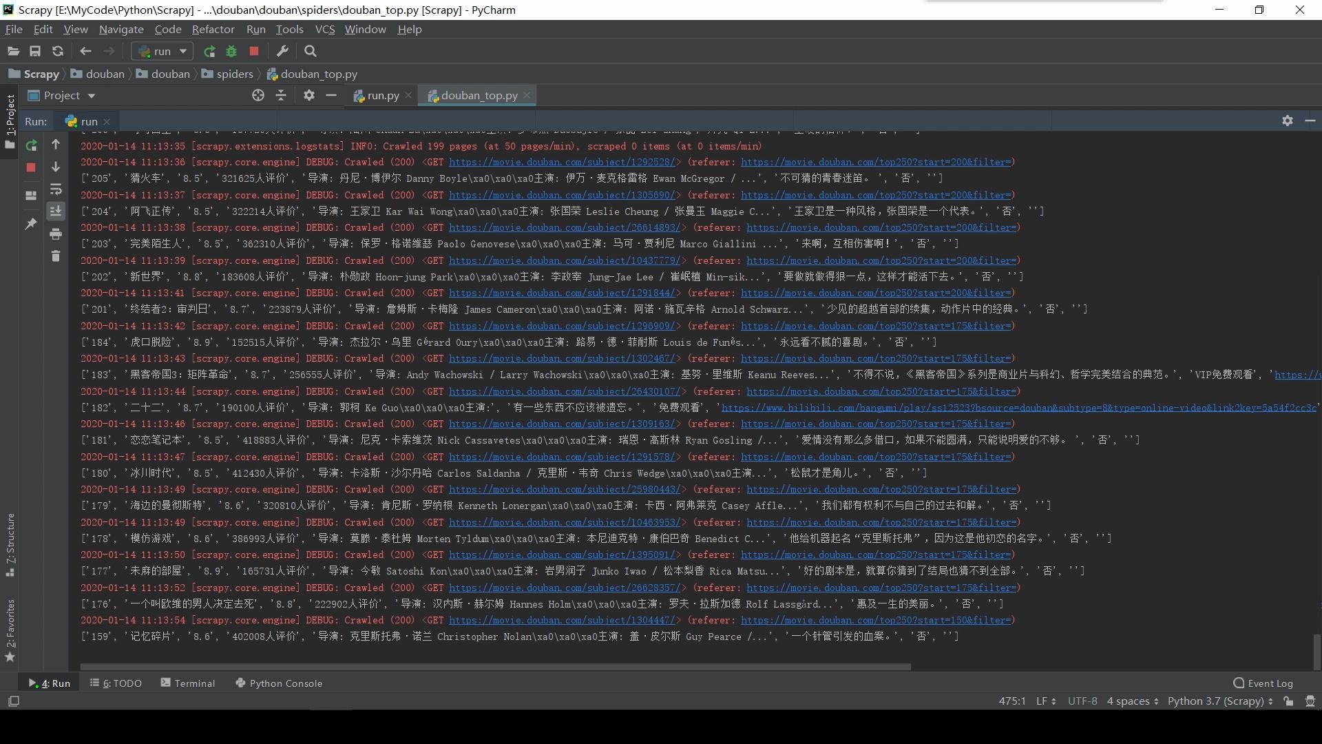Navigate back with the left arrow
The image size is (1322, 744).
(85, 51)
